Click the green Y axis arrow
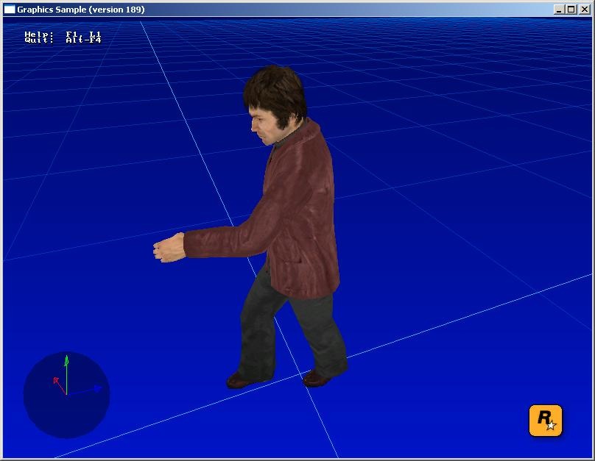Screen dimensions: 595x461 tap(66, 375)
